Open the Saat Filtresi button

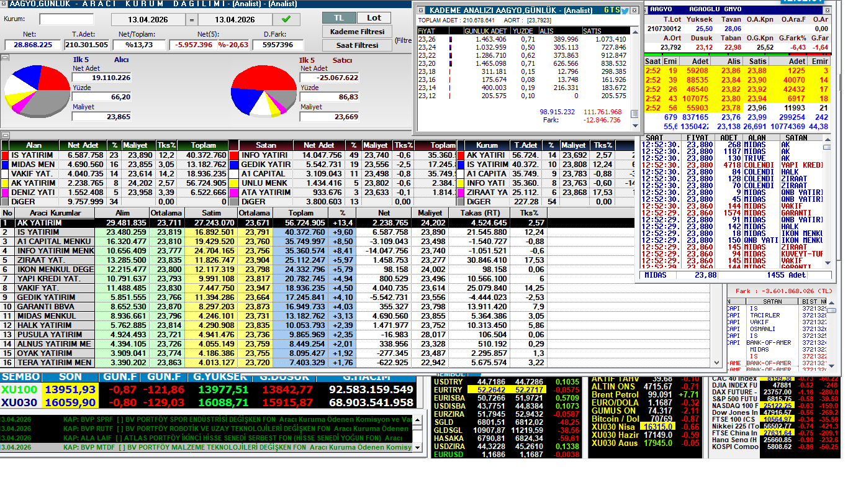coord(357,45)
